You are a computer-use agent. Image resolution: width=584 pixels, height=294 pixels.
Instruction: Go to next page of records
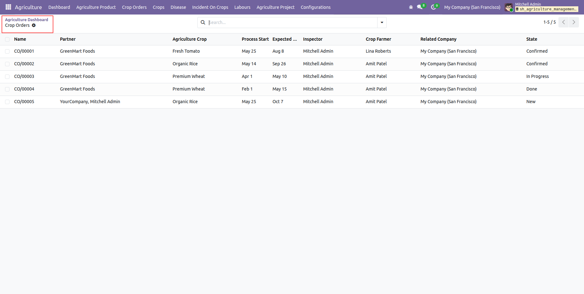click(574, 22)
